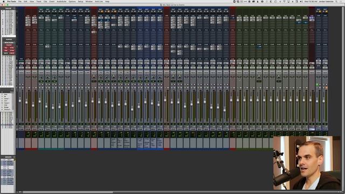This screenshot has width=345, height=194.
Task: Open Notification Center from the menu bar
Action: [341, 2]
